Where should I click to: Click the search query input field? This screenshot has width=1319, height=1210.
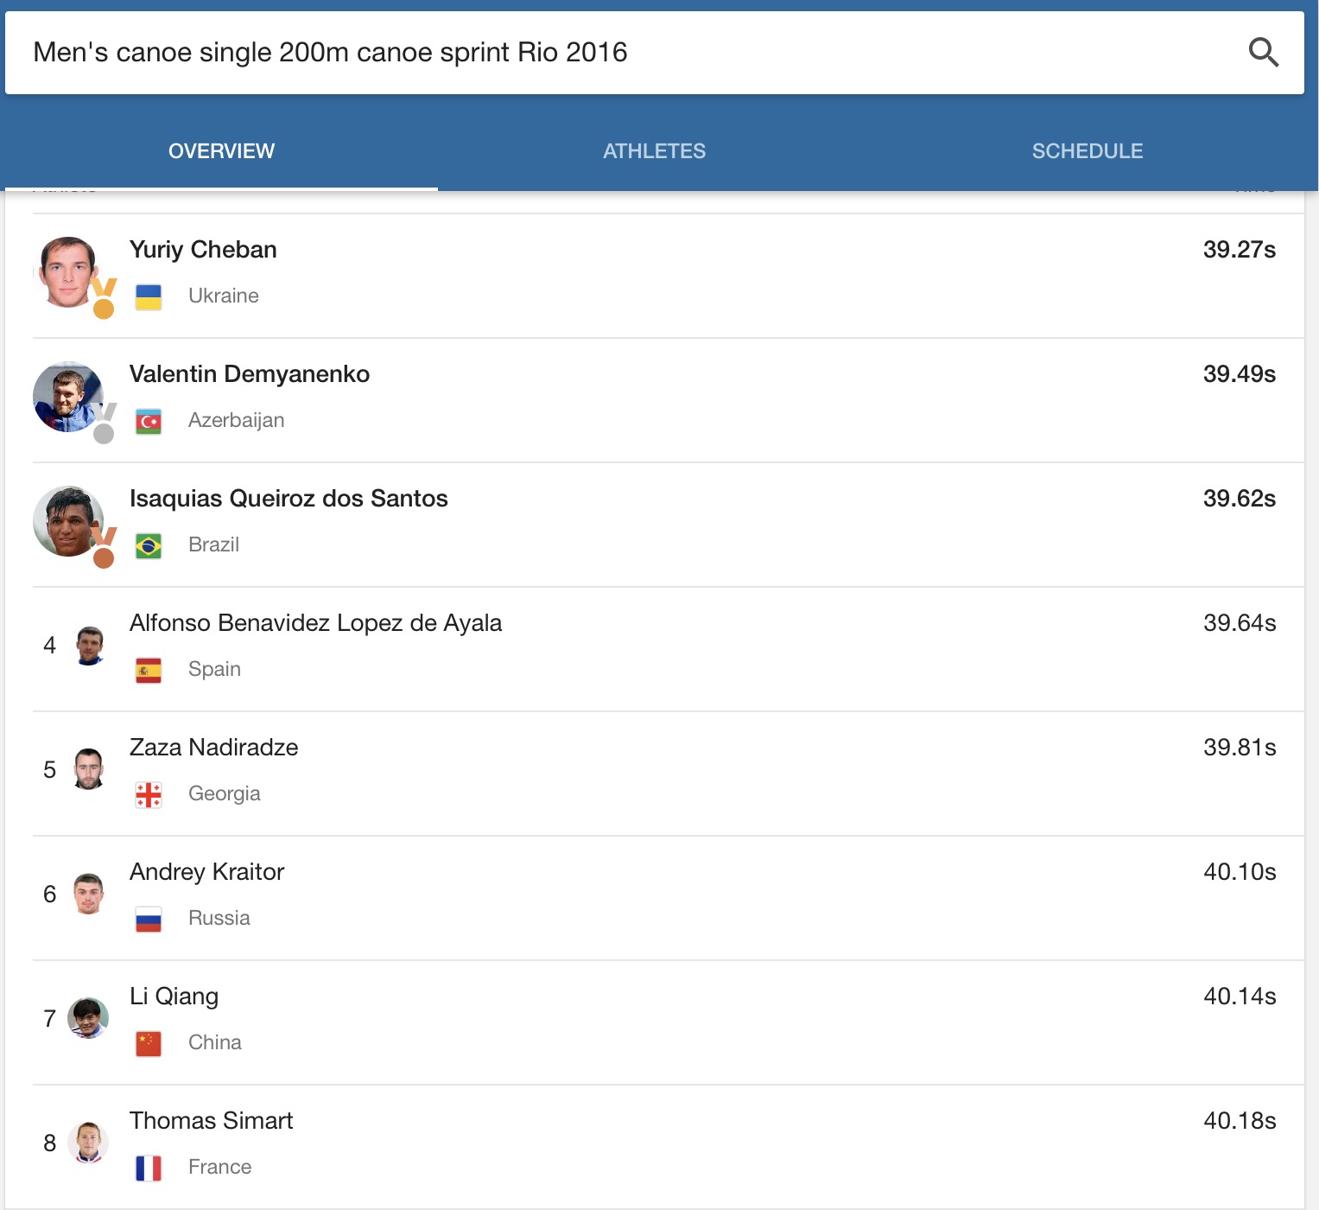[605, 53]
